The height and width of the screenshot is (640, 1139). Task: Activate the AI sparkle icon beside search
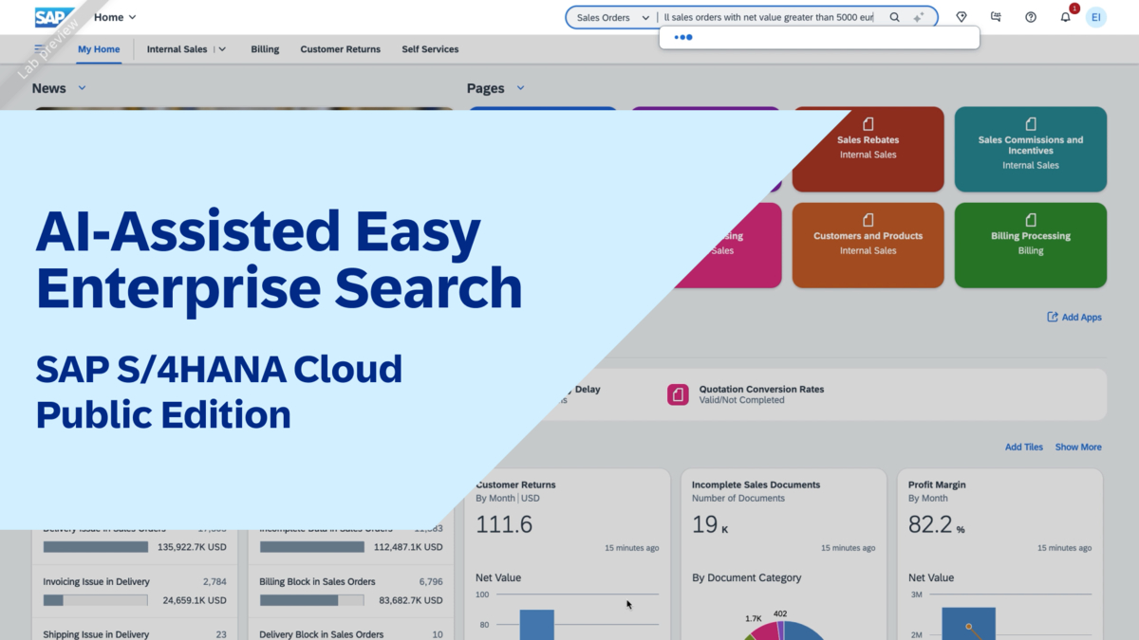click(x=918, y=16)
